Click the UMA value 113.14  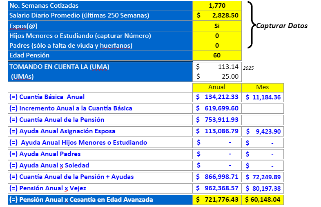point(217,66)
